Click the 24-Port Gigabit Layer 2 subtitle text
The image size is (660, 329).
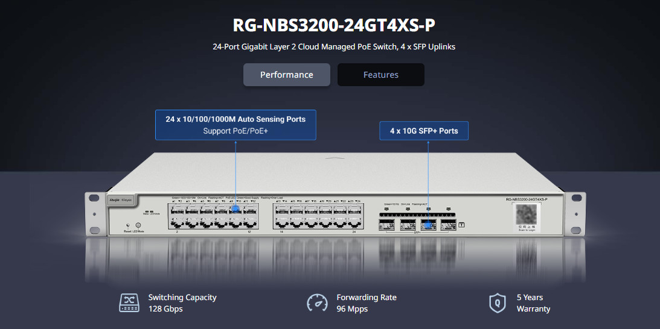click(334, 46)
